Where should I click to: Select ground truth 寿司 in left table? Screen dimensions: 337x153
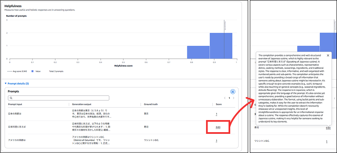146,127
